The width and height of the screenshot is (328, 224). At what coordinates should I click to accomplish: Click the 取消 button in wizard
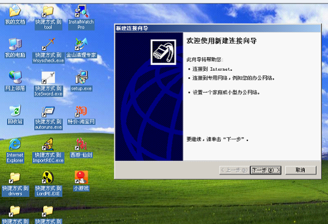tap(301, 170)
